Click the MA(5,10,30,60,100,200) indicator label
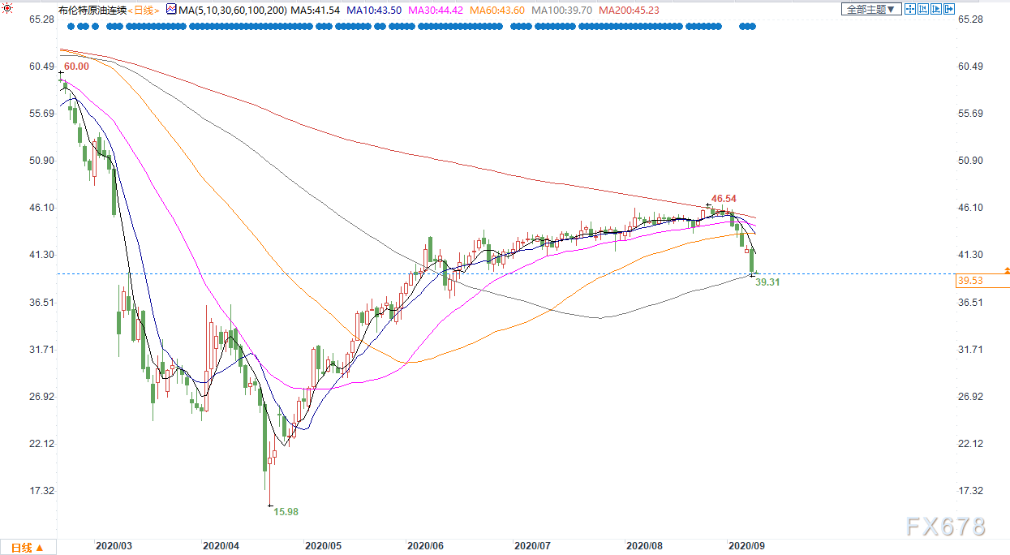The width and height of the screenshot is (1010, 555). (x=230, y=10)
